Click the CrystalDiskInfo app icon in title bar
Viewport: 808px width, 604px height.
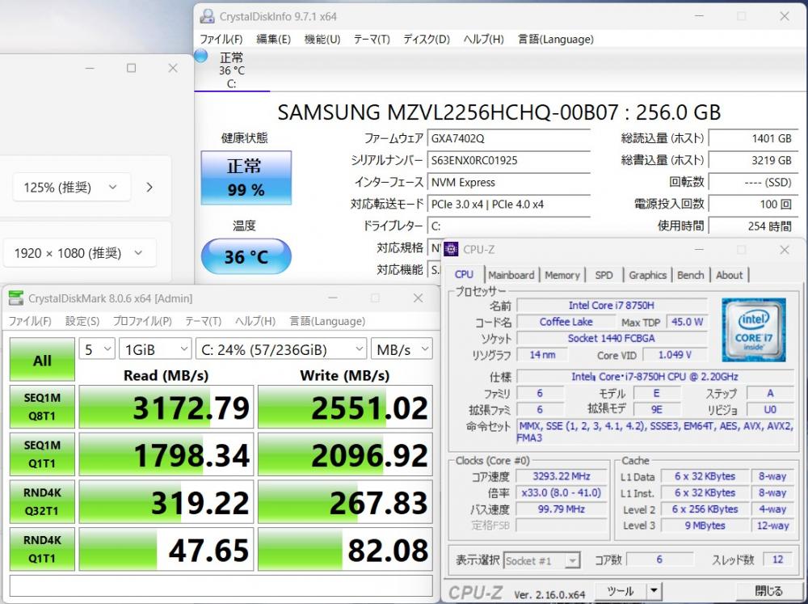click(x=208, y=16)
